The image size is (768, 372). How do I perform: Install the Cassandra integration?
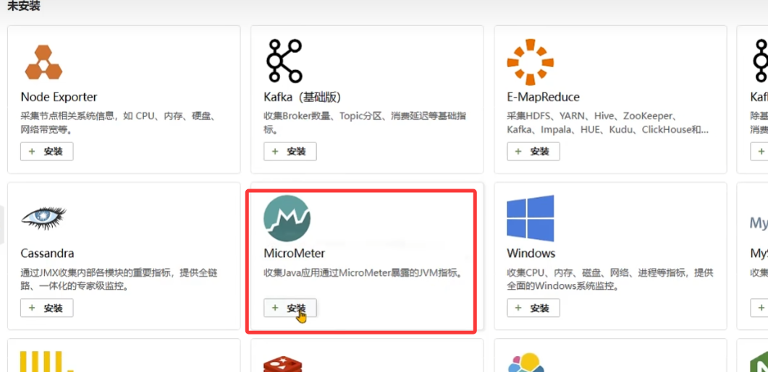pyautogui.click(x=47, y=308)
